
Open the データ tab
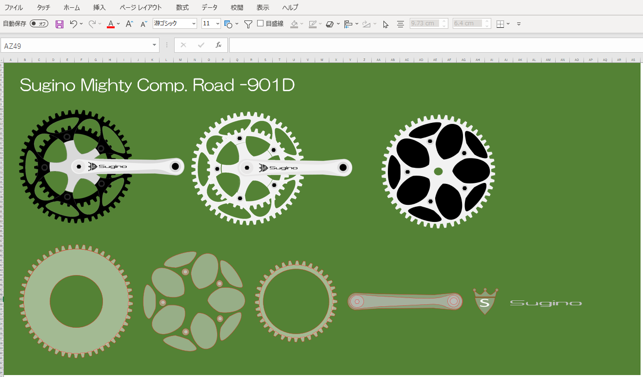210,8
